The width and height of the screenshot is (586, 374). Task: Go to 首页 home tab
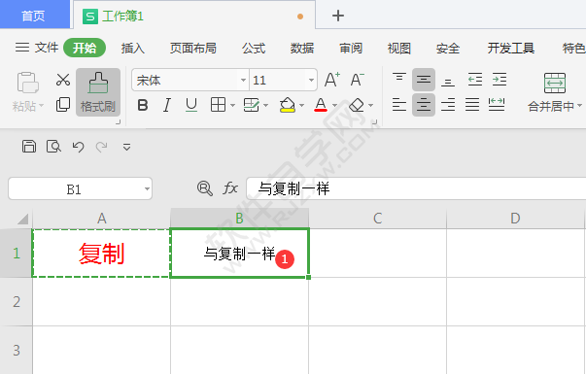point(34,15)
